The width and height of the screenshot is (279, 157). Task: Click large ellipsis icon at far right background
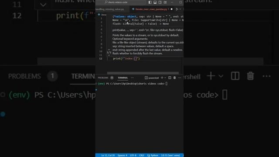coord(266,76)
